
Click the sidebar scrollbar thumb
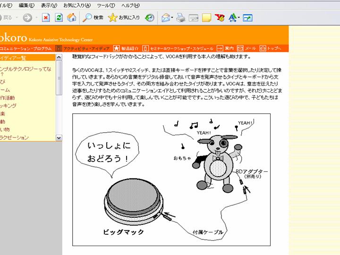59,78
